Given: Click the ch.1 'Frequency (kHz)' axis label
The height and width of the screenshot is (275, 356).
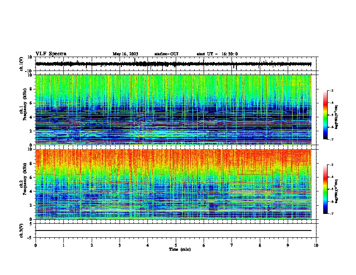Looking at the screenshot, I should pyautogui.click(x=25, y=104).
